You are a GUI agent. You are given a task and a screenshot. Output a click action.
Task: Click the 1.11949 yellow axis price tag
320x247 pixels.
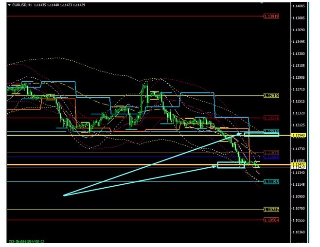pos(299,135)
